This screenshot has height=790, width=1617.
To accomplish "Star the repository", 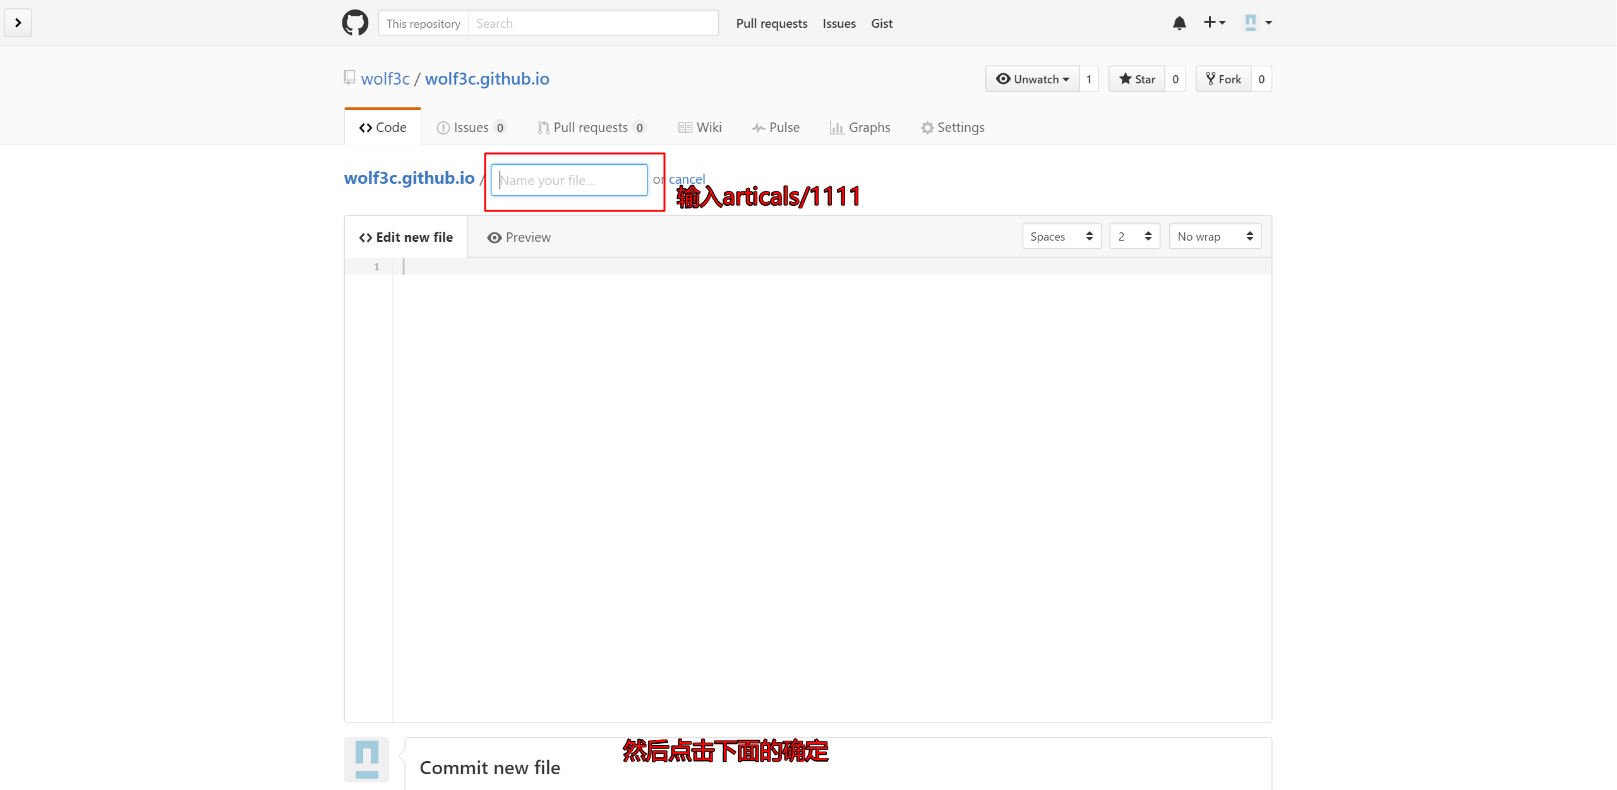I will (x=1137, y=79).
